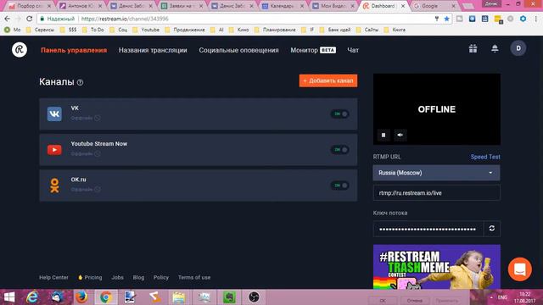Open the Сервисы bookmarks folder
The width and height of the screenshot is (543, 305).
pyautogui.click(x=41, y=30)
